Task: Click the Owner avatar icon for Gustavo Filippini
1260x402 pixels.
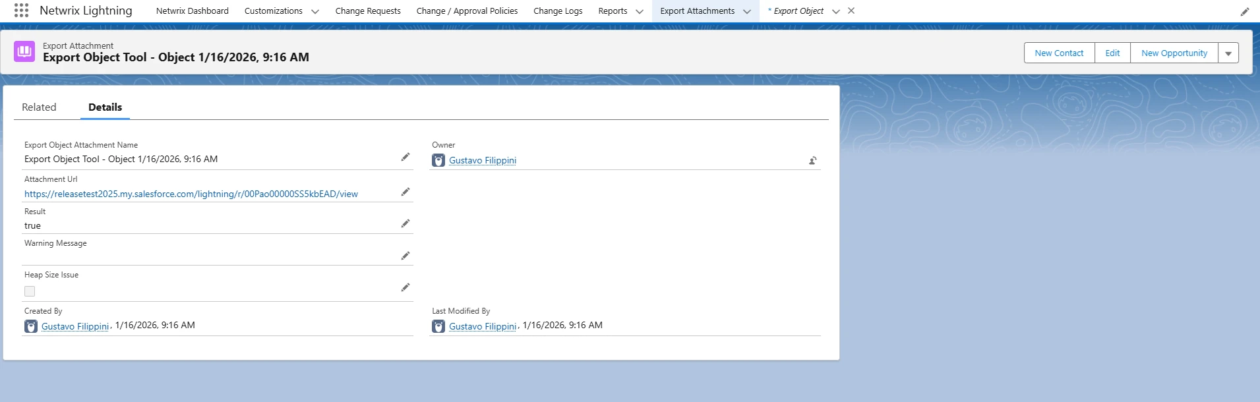Action: click(x=438, y=160)
